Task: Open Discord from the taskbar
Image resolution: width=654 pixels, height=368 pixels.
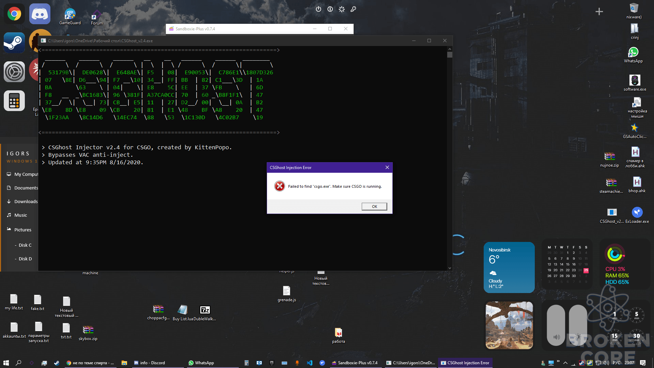Action: tap(152, 363)
